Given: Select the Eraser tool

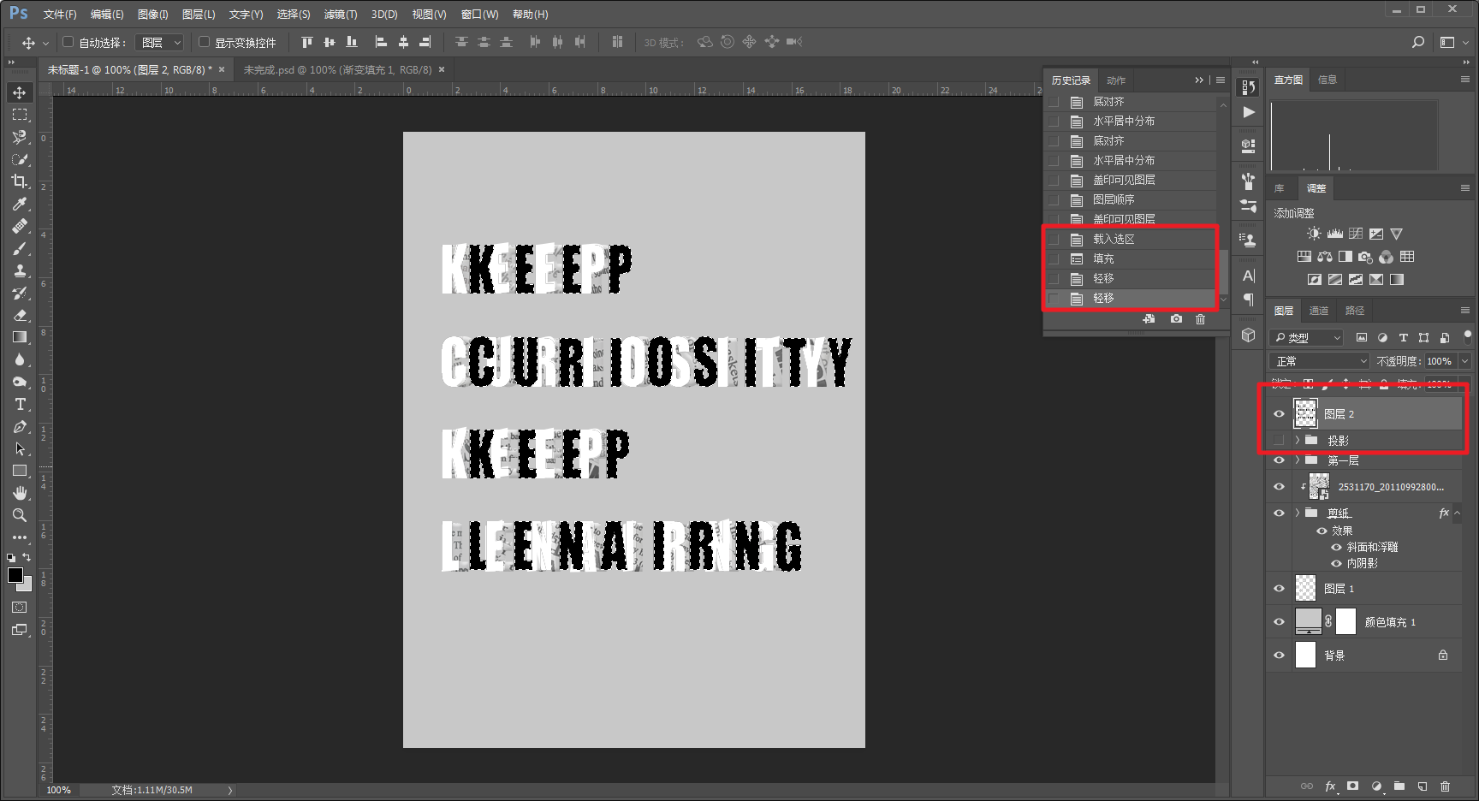Looking at the screenshot, I should click(20, 315).
